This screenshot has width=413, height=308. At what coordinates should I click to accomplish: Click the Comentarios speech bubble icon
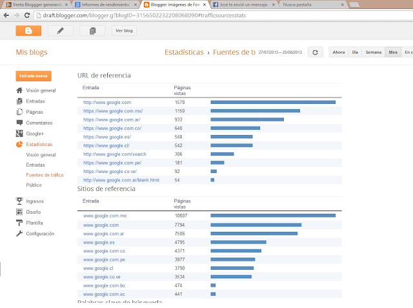[19, 123]
